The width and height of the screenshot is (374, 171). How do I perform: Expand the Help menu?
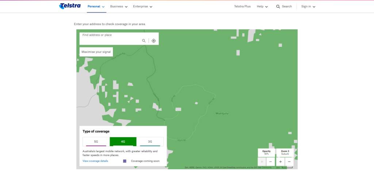point(262,7)
